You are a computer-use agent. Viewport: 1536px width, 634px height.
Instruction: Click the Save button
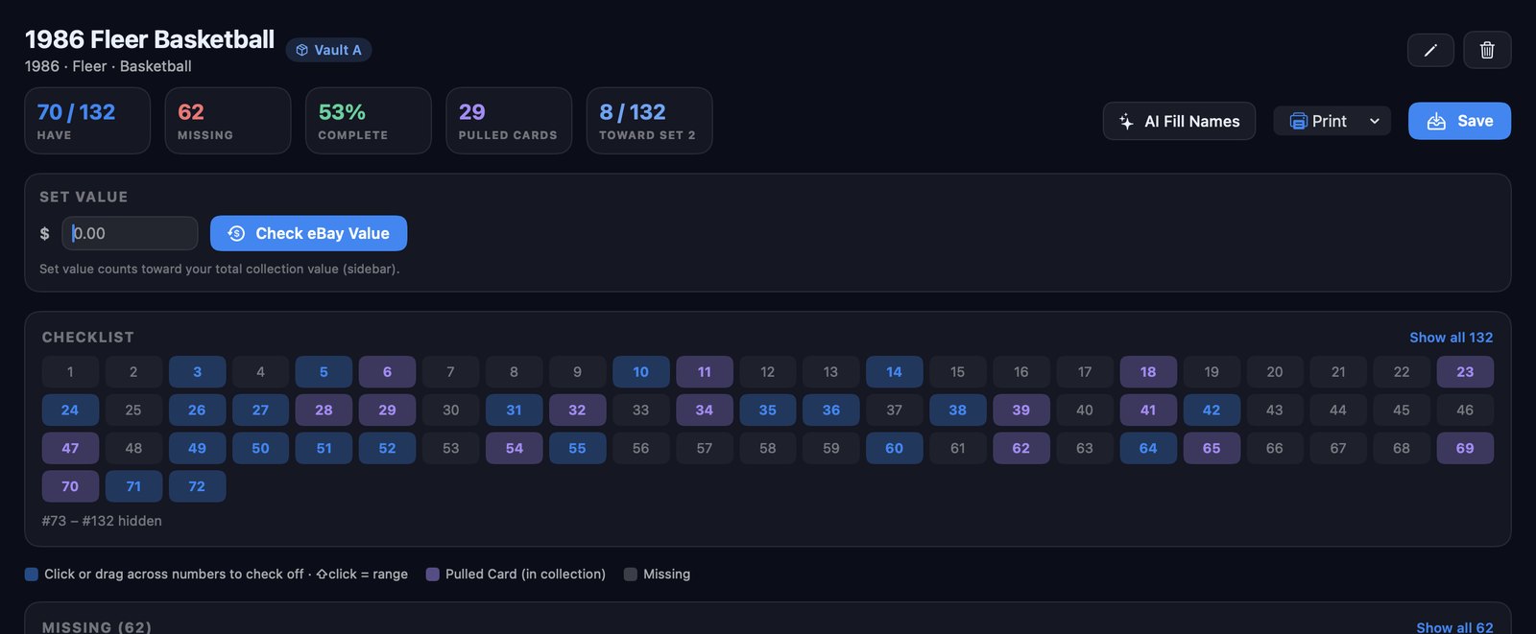click(1459, 121)
